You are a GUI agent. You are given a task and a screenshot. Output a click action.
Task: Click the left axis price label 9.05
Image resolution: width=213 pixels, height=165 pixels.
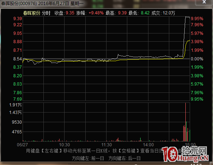18,33
